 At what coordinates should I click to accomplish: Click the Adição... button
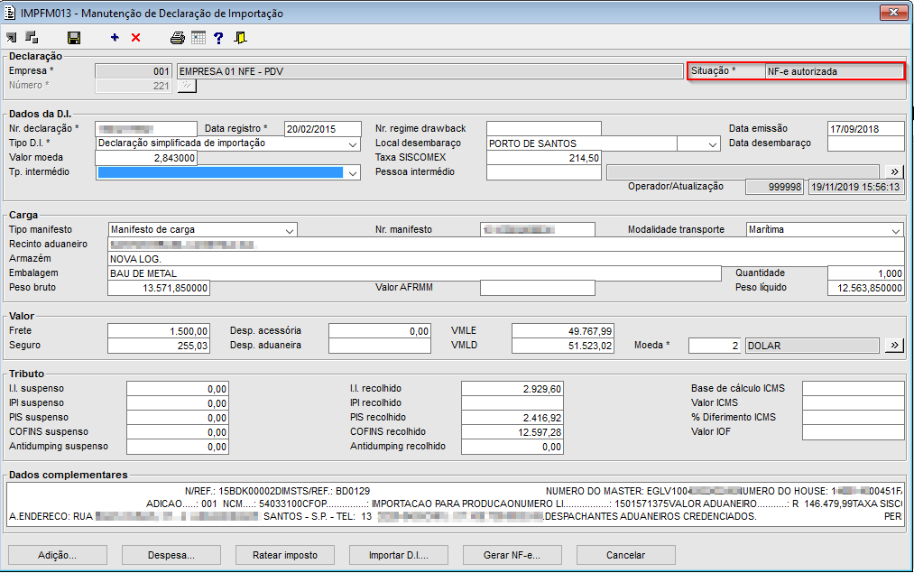click(58, 555)
